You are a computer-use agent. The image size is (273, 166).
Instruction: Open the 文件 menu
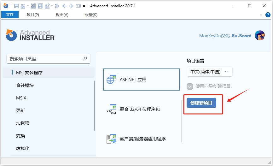click(x=10, y=15)
